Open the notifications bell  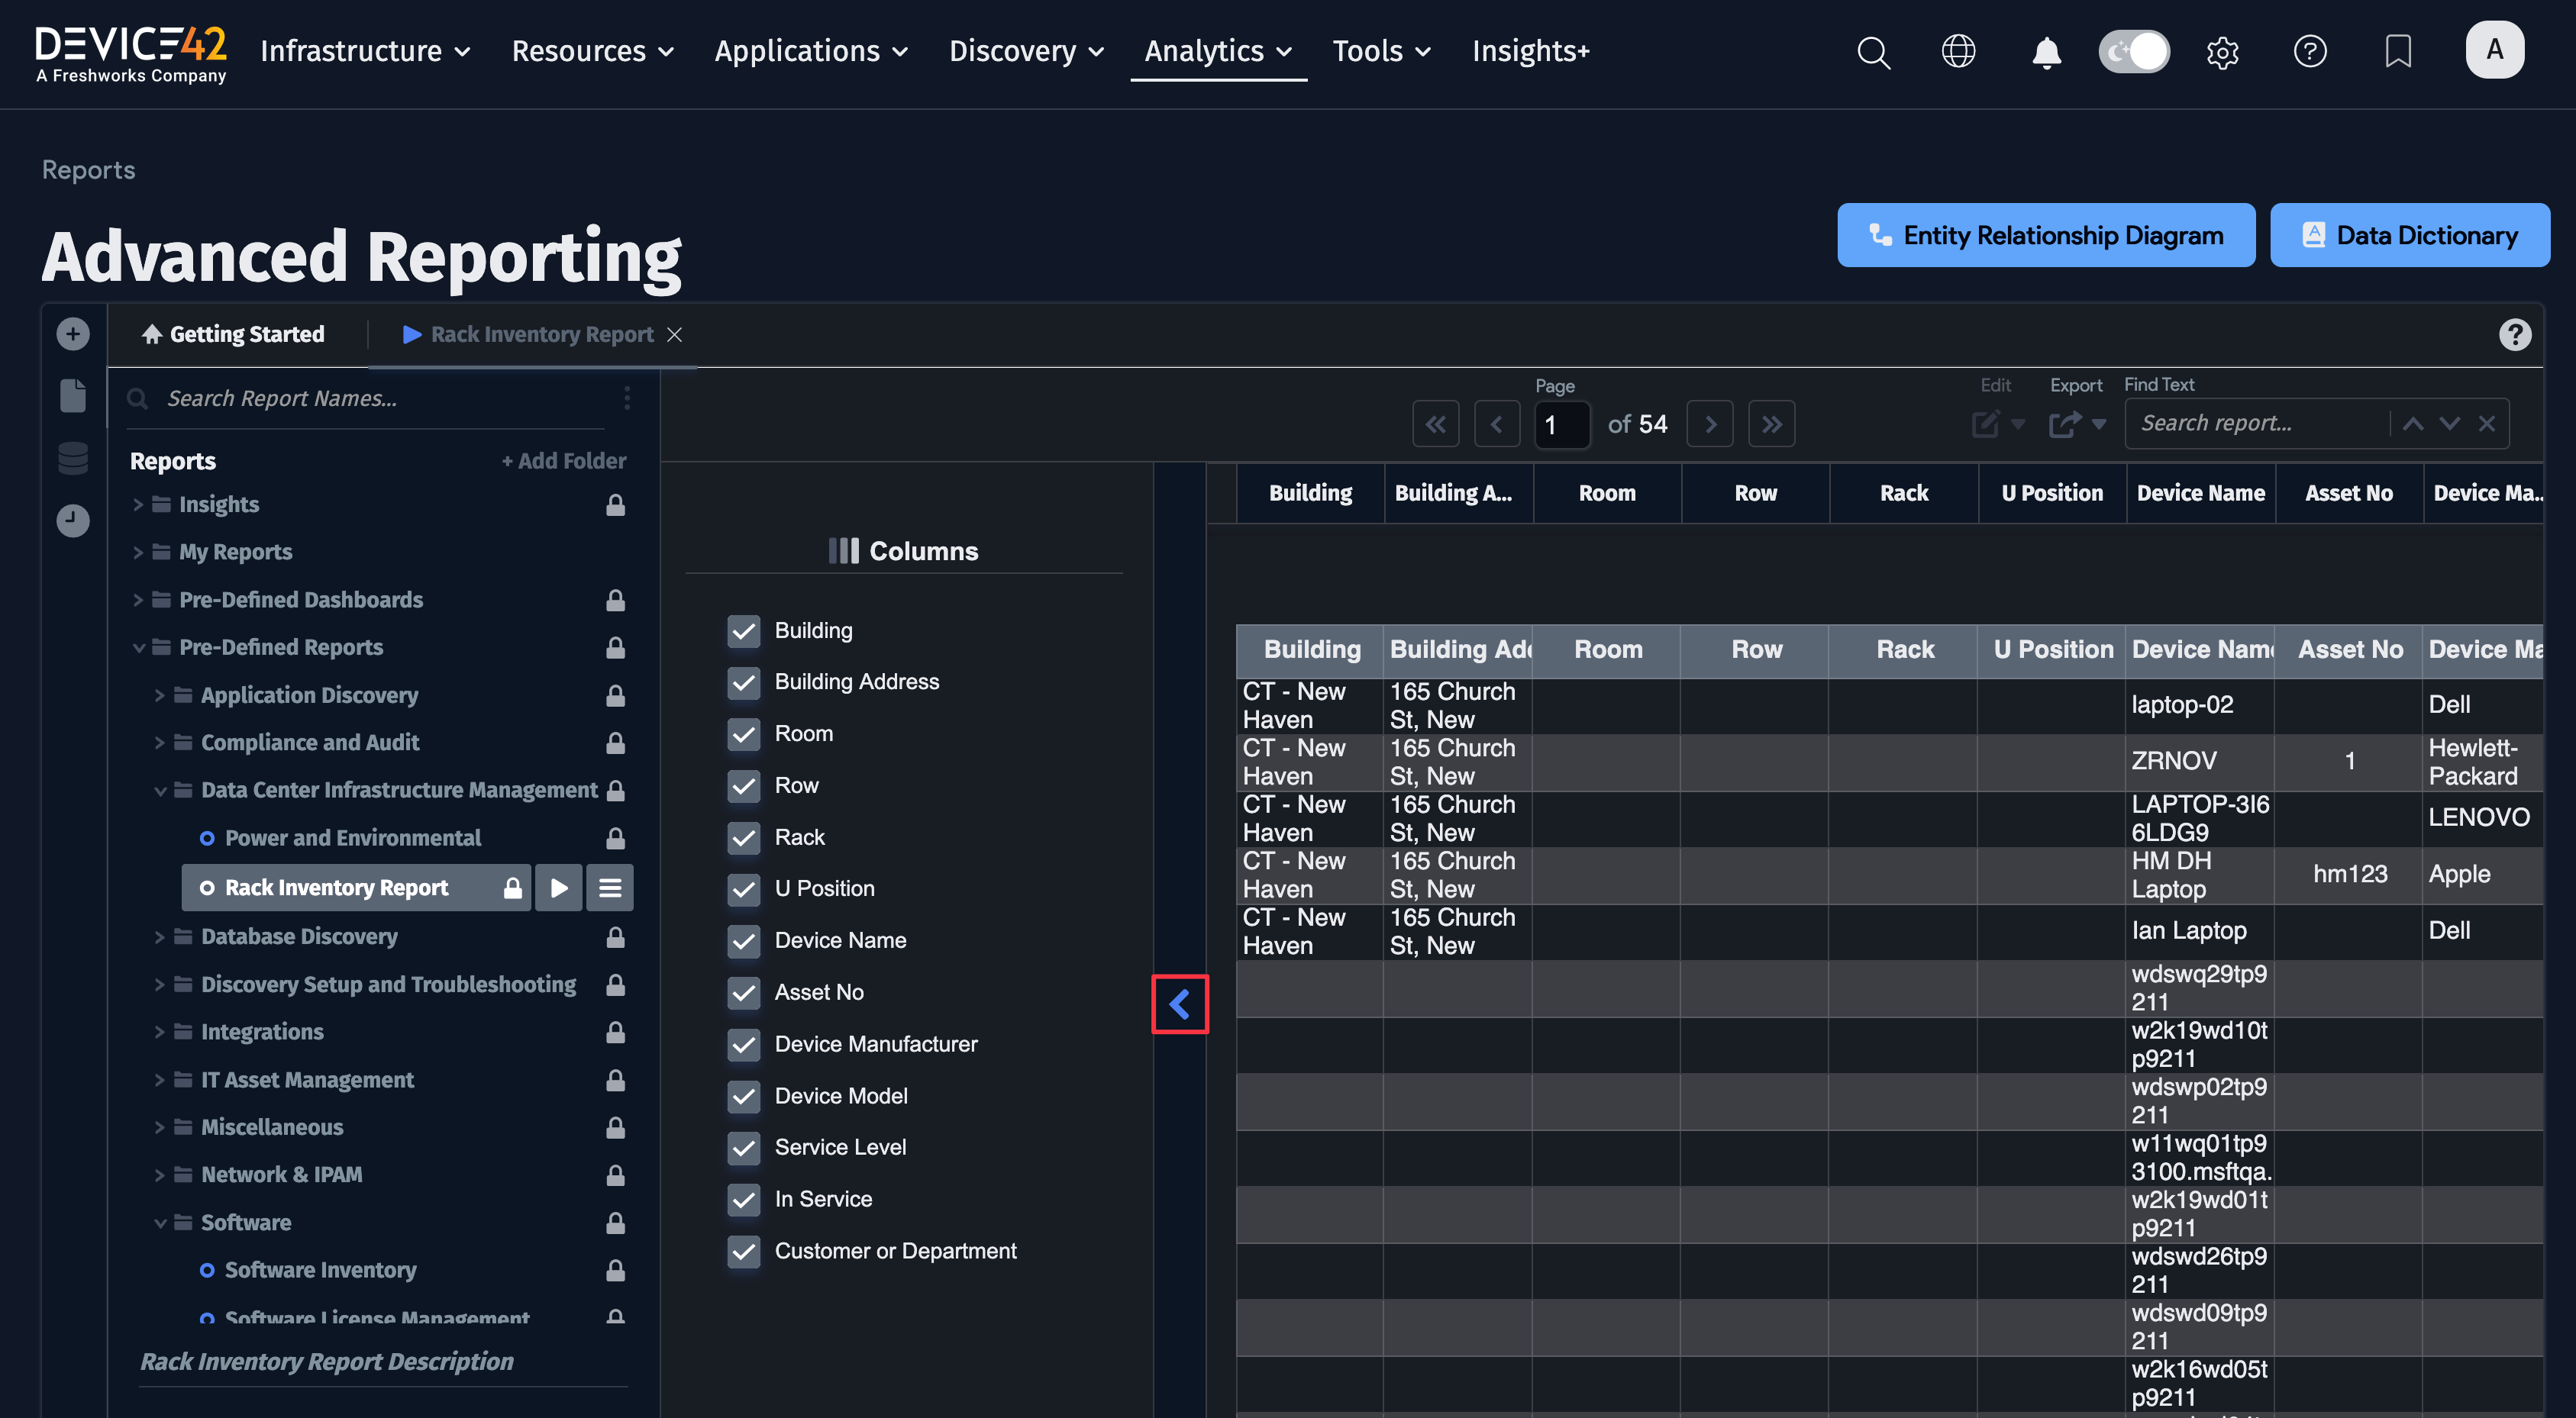click(x=2046, y=52)
